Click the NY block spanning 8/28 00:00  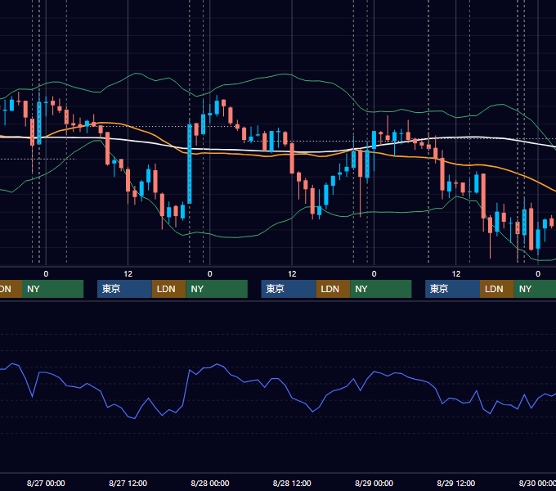click(217, 289)
